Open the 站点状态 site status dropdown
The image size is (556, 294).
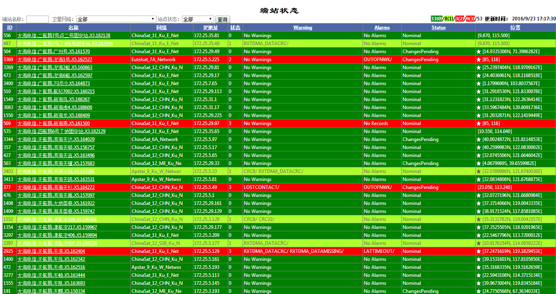[x=198, y=19]
